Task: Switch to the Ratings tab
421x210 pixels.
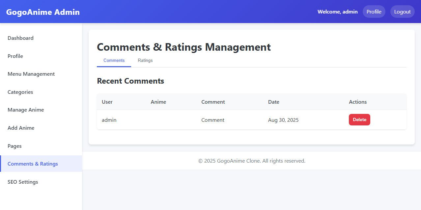Action: [x=145, y=61]
